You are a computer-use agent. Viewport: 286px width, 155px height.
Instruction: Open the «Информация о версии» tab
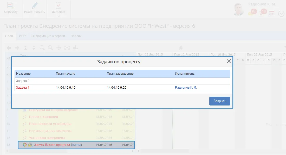(48, 36)
